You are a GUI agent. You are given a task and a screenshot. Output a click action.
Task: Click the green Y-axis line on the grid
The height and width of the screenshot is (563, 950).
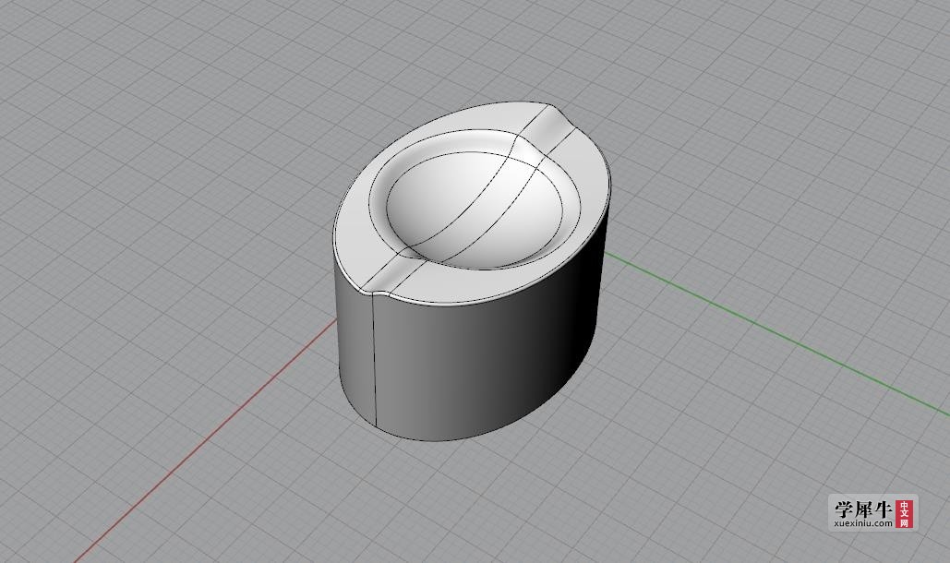pos(777,331)
